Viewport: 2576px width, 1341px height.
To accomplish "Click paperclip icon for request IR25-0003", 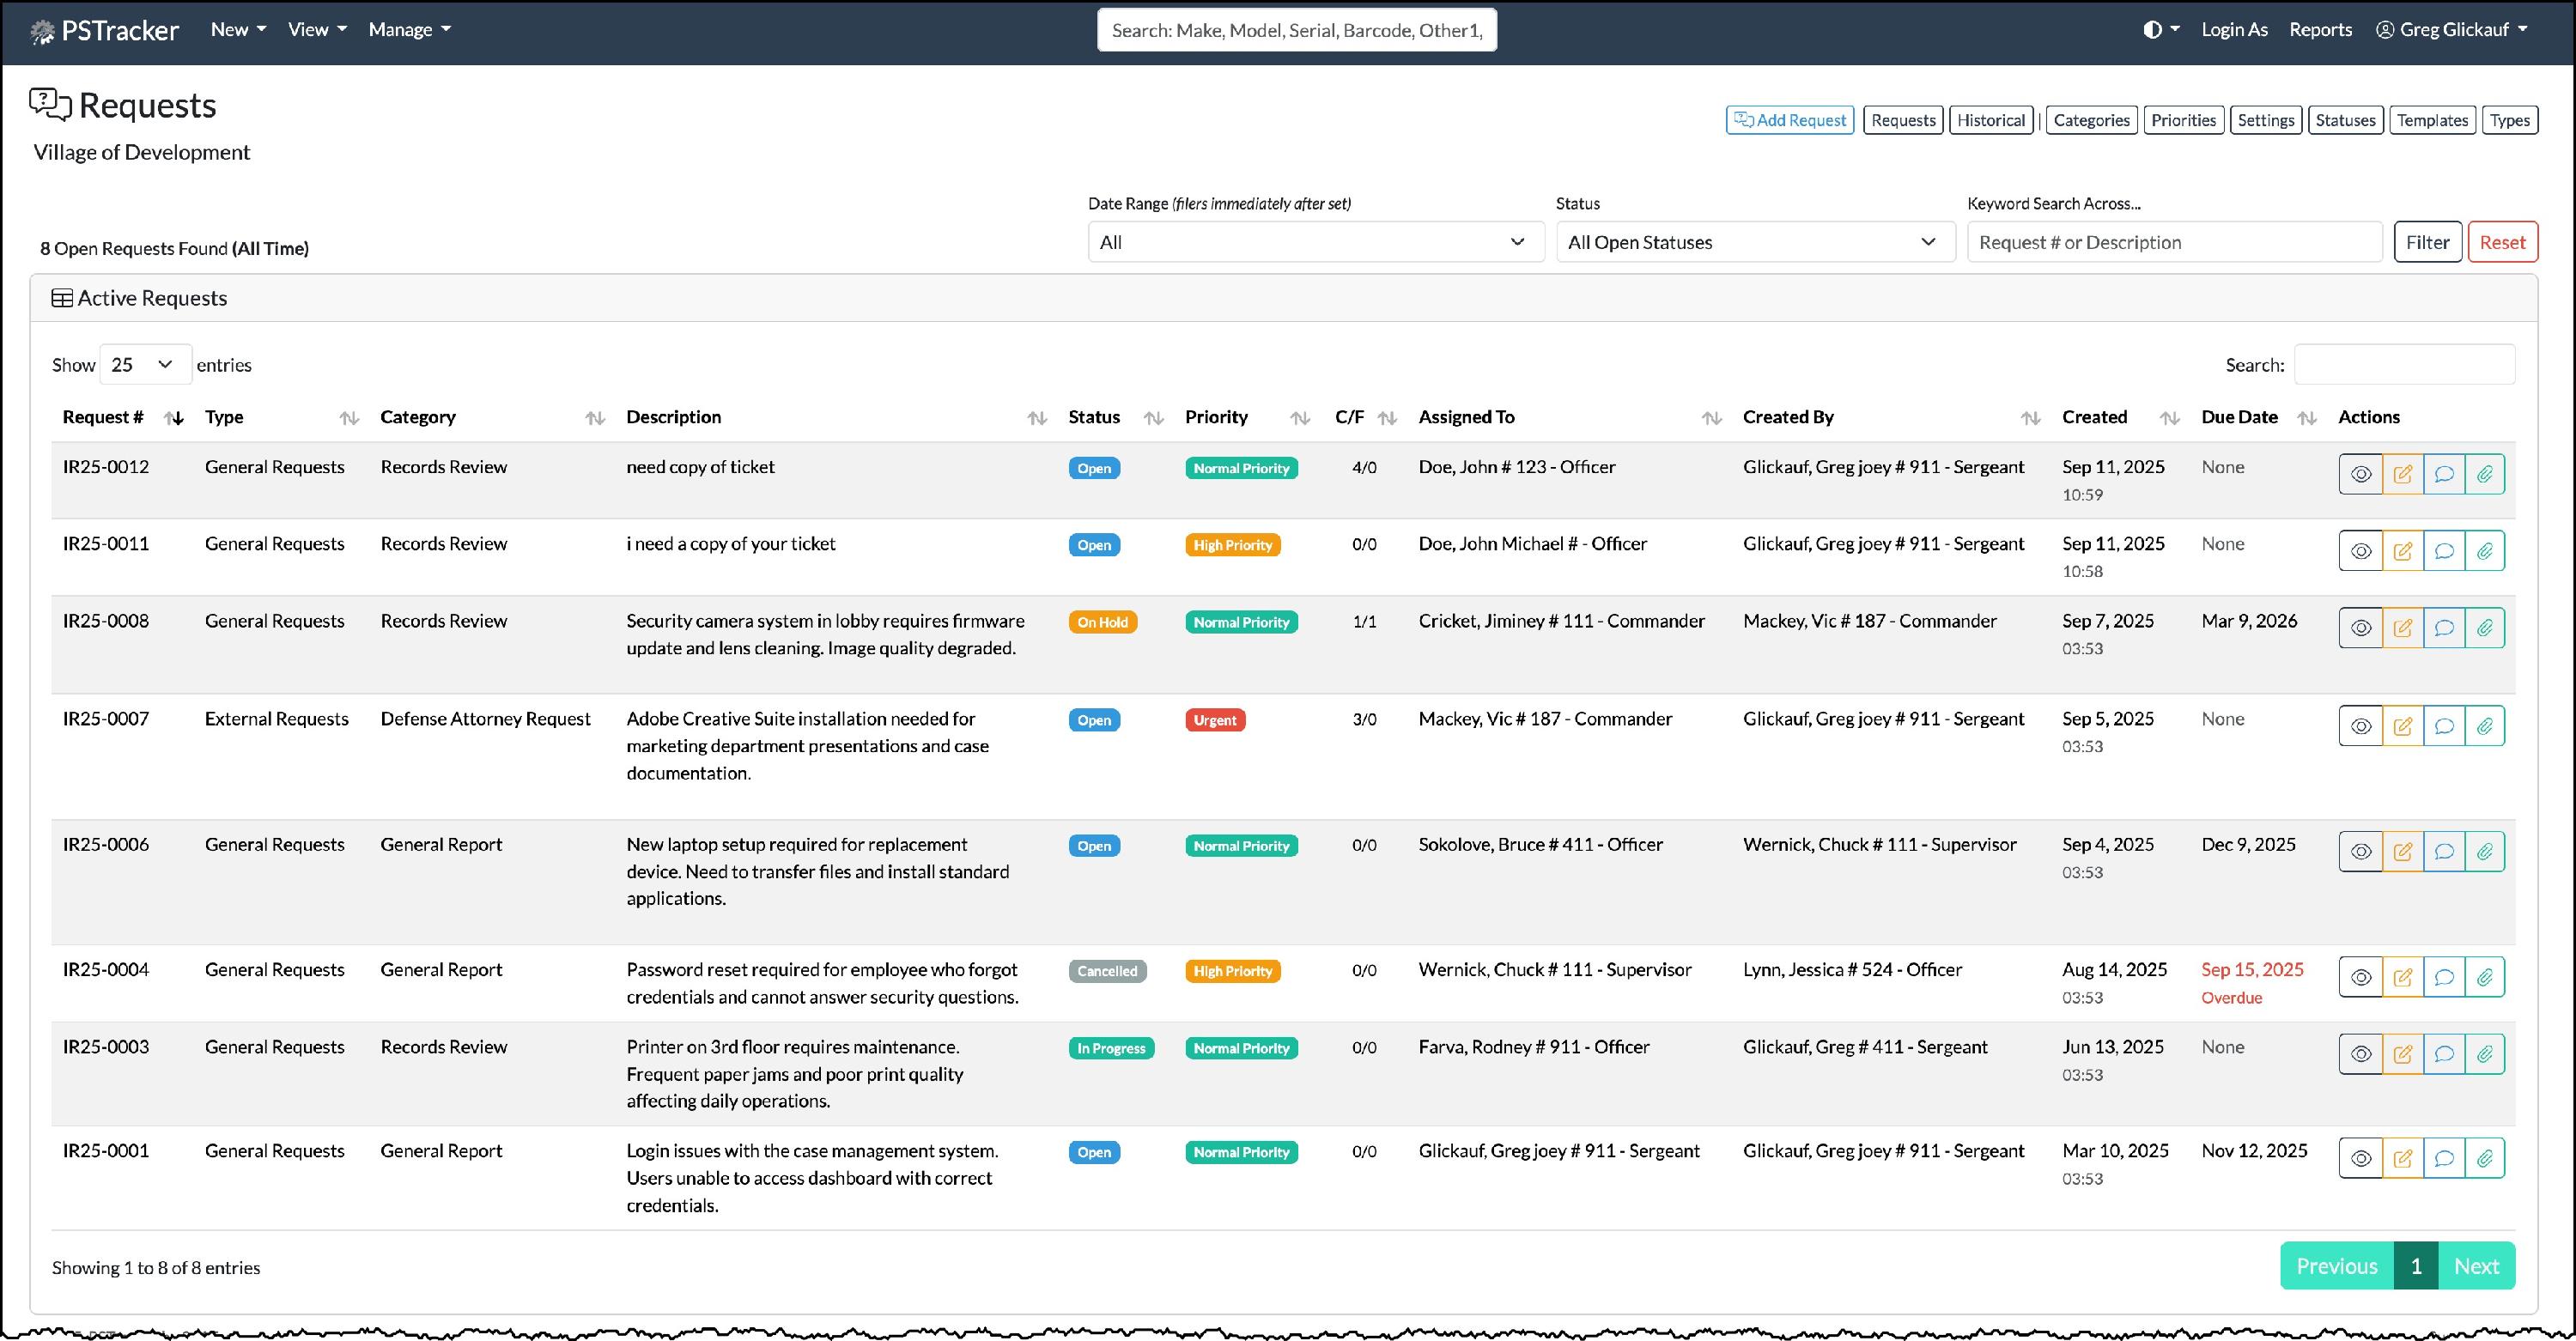I will 2485,1054.
